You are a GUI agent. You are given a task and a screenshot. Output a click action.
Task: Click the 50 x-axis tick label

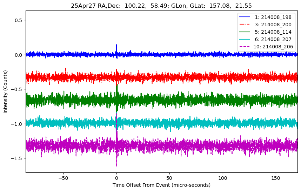tap(169, 178)
